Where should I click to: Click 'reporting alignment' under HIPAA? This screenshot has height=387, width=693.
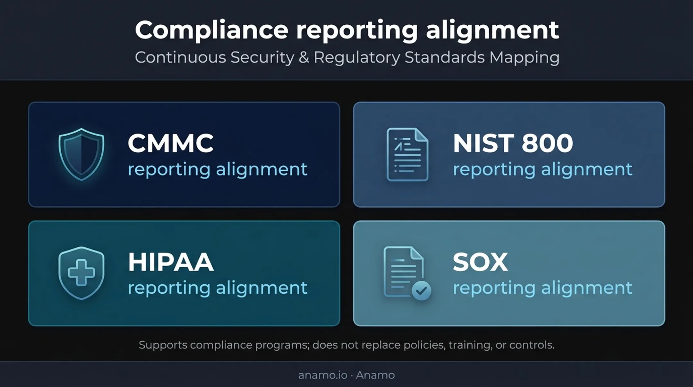coord(218,288)
